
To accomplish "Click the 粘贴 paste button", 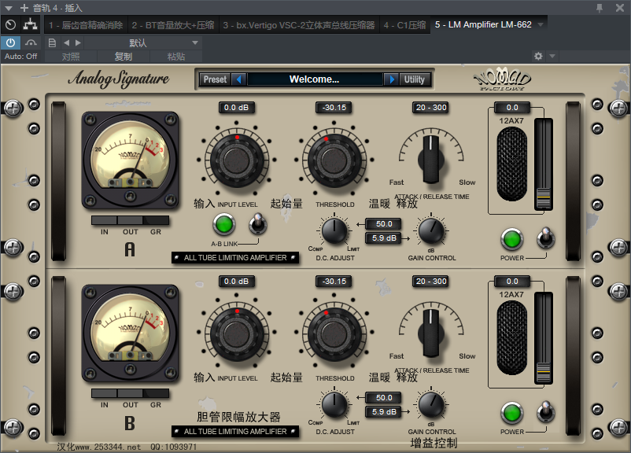I will (x=176, y=57).
